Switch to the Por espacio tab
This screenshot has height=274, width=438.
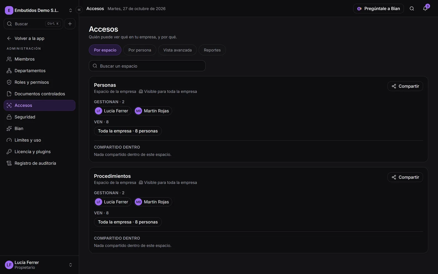click(x=105, y=50)
